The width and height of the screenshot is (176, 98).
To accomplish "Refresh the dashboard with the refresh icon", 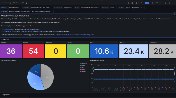I will click(x=170, y=3).
